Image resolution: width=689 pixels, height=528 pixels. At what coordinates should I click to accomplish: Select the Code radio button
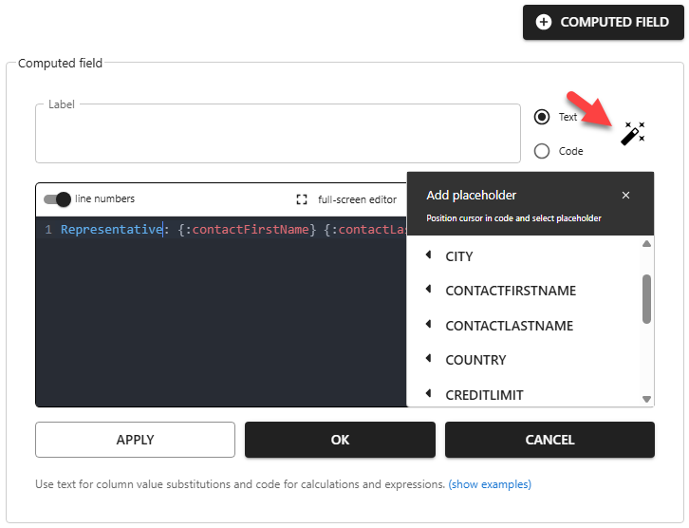(x=542, y=151)
